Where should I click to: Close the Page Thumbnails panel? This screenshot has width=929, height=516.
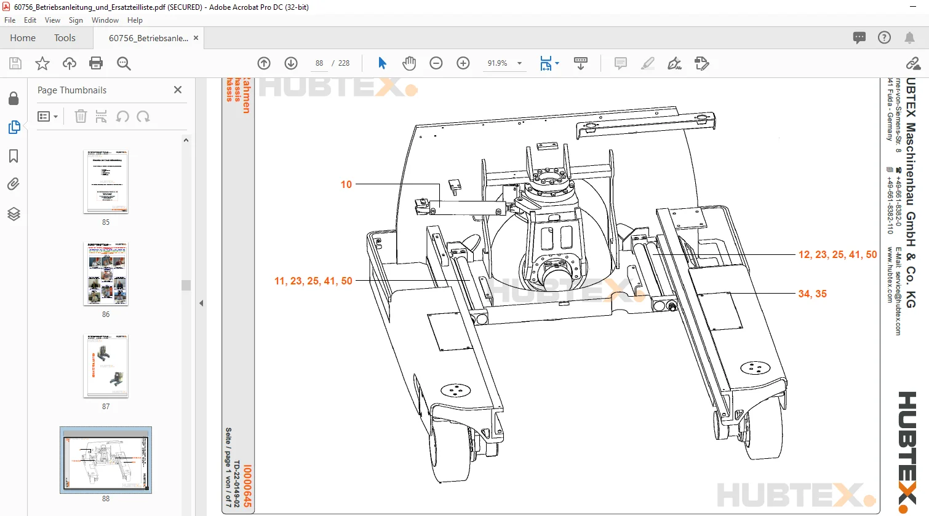click(178, 90)
